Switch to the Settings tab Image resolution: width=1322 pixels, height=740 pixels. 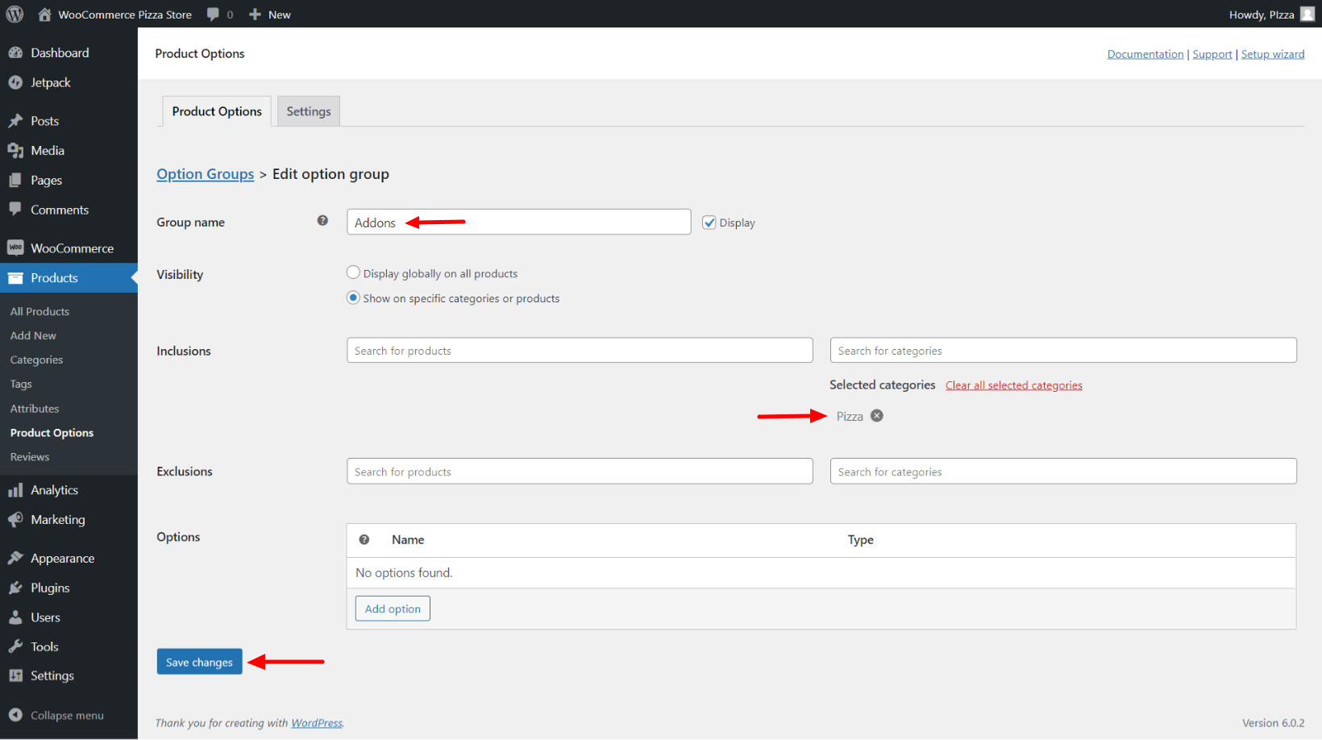click(x=308, y=111)
